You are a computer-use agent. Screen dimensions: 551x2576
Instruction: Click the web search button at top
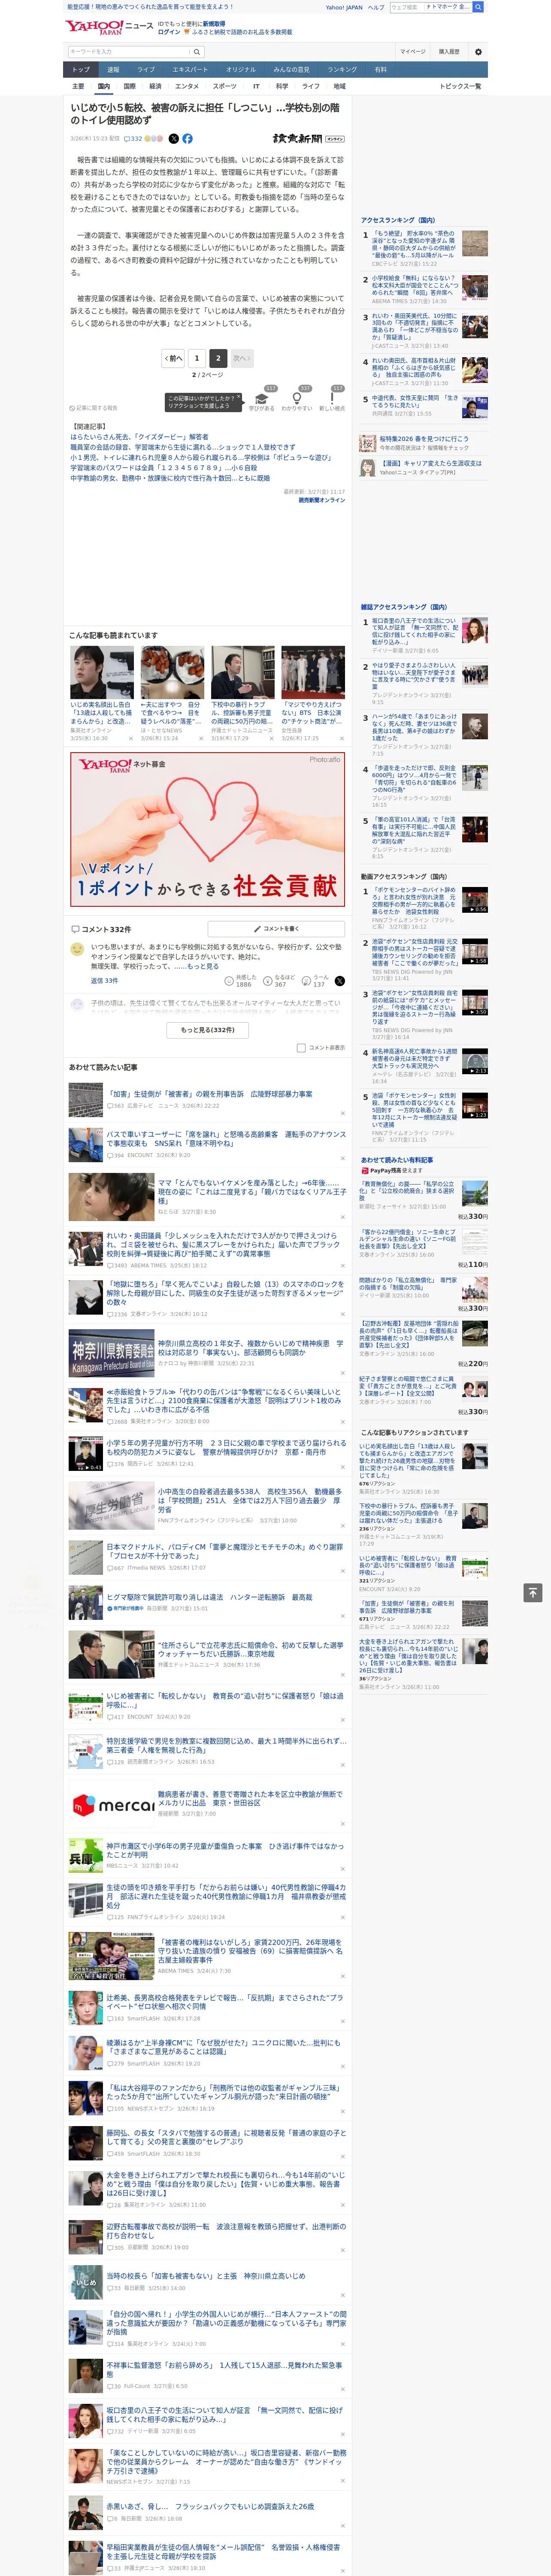pos(478,7)
